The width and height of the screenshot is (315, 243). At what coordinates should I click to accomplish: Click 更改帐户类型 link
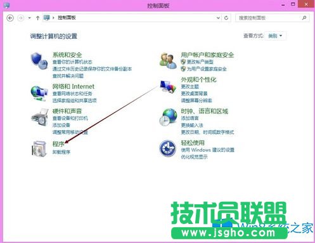click(200, 62)
